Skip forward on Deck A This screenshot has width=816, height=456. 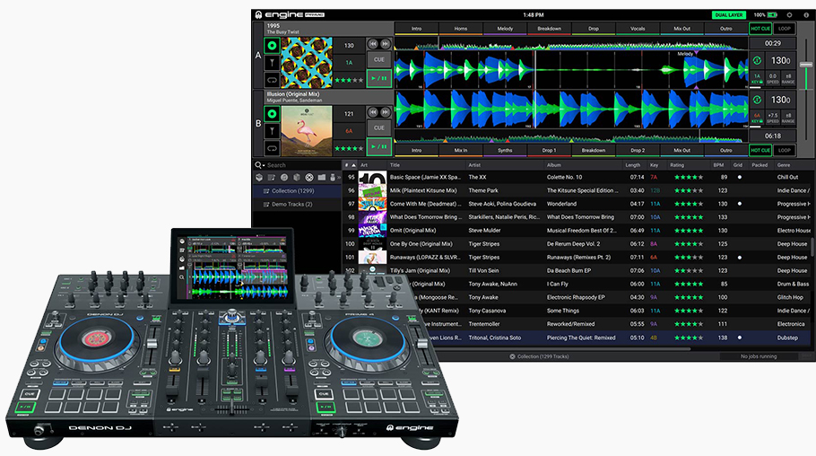[x=385, y=44]
